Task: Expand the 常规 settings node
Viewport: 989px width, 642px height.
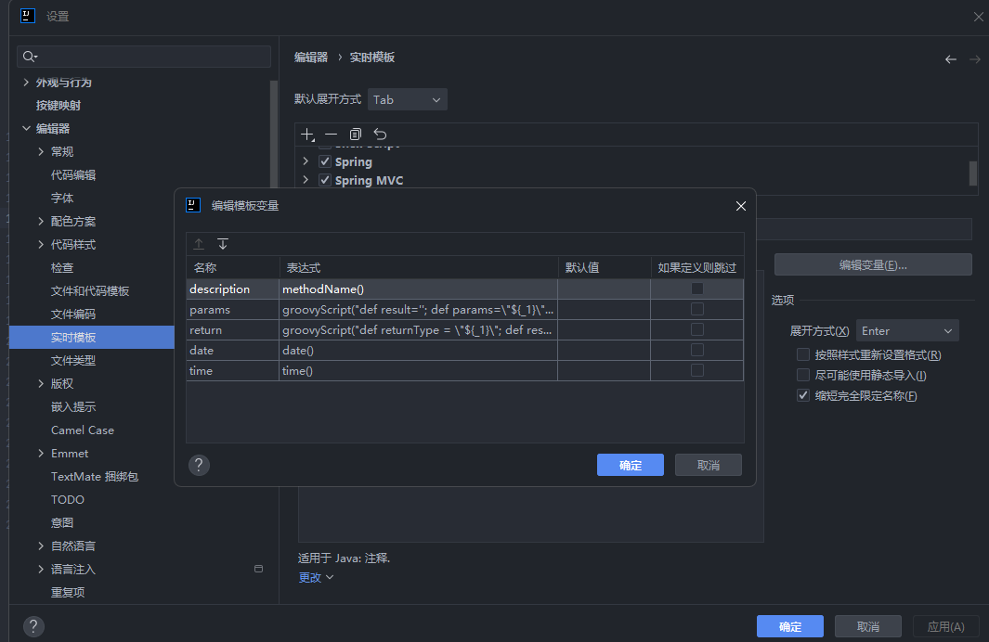Action: coord(41,152)
